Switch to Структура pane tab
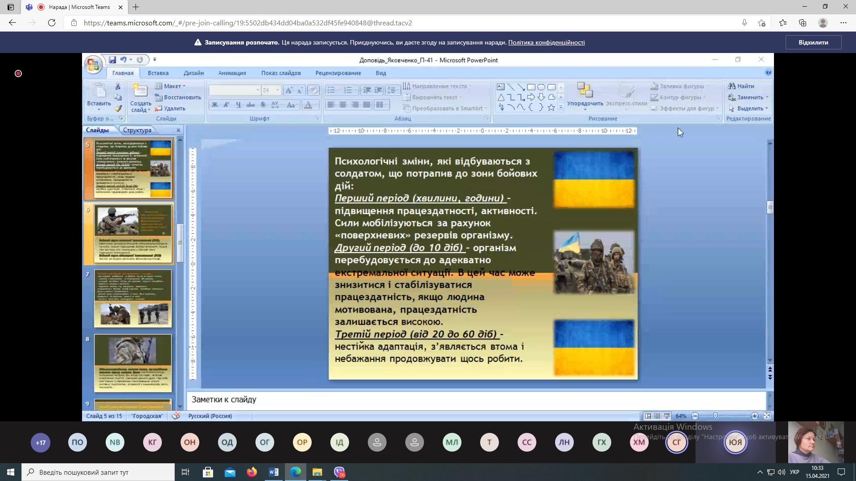 click(137, 130)
